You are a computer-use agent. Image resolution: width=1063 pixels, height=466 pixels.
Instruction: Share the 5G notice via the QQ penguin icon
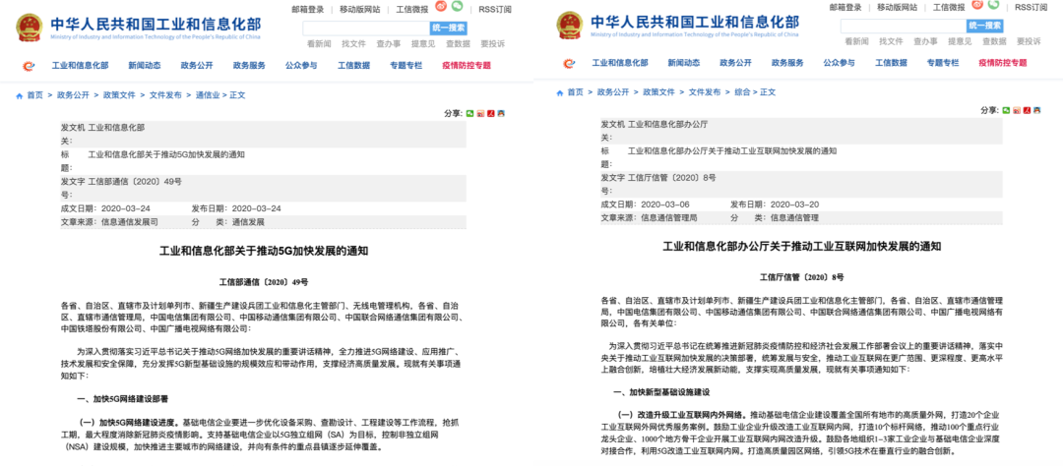click(x=501, y=113)
